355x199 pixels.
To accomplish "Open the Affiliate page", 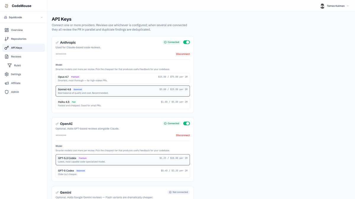I will [x=24, y=83].
